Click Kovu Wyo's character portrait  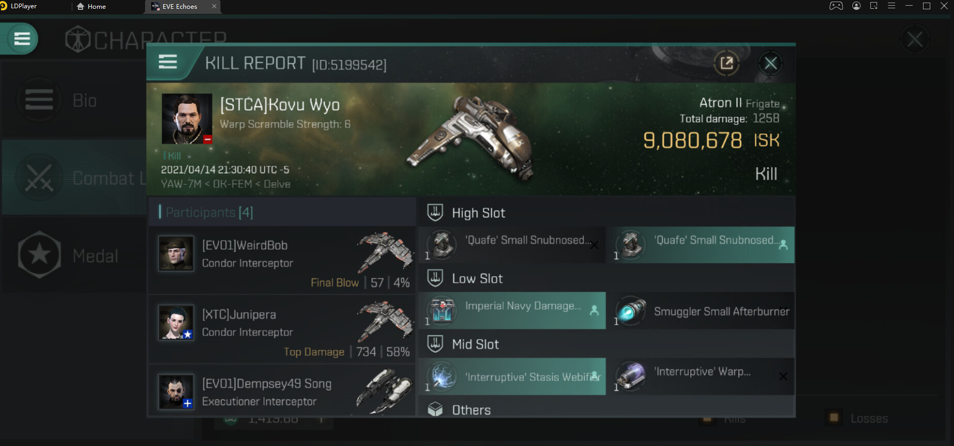click(x=187, y=119)
